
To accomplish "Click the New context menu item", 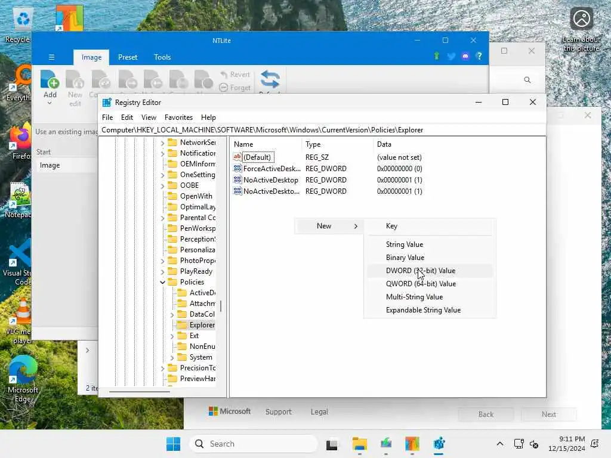I will (329, 226).
